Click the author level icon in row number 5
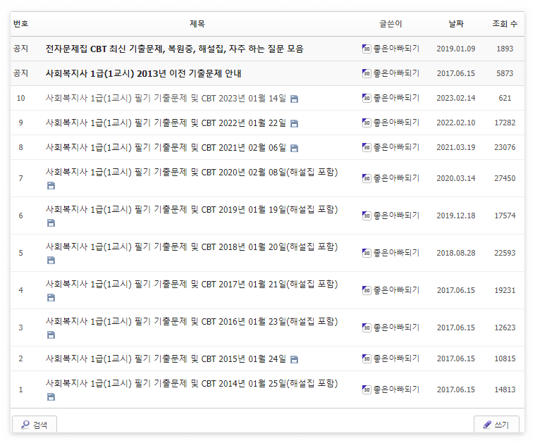Viewport: 535px width, 443px height. 367,253
